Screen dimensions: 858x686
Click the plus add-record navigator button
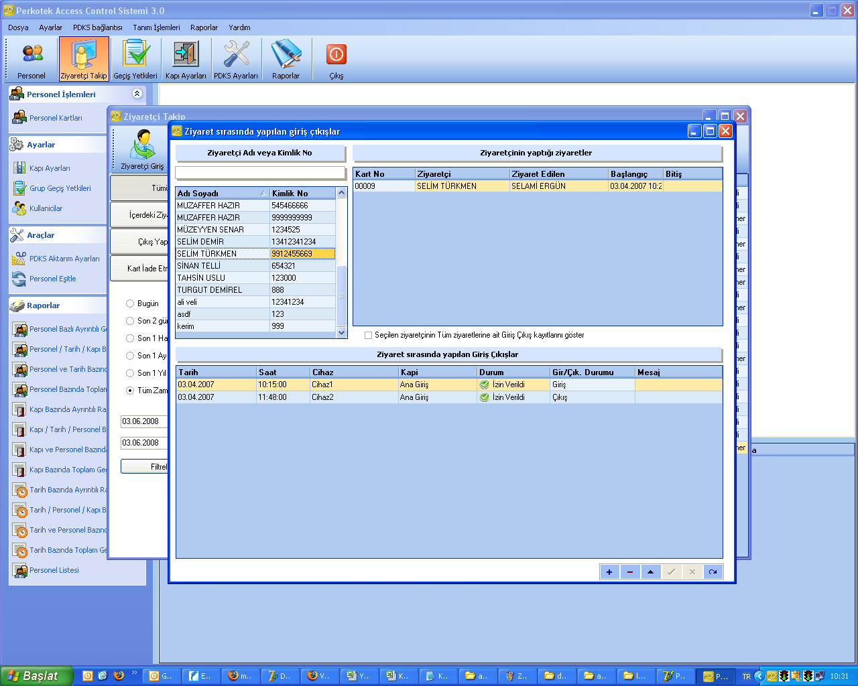609,571
